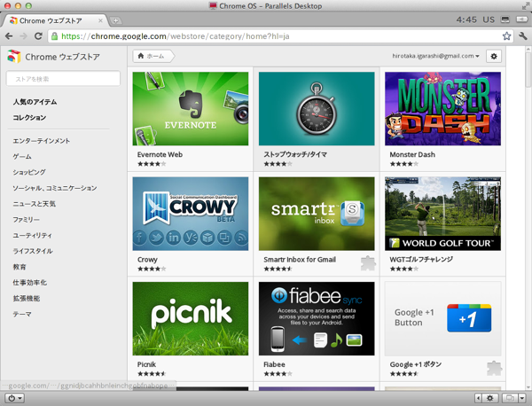Select ファミリー category
Screen dimensions: 532x406
pos(26,220)
